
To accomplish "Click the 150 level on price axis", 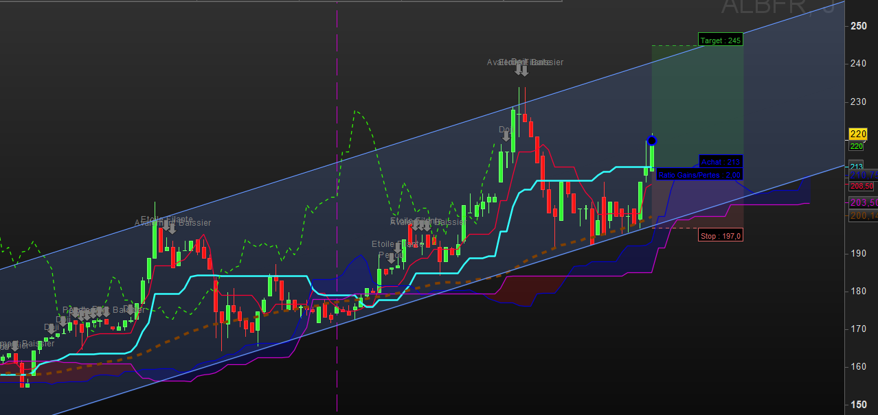I will (858, 405).
